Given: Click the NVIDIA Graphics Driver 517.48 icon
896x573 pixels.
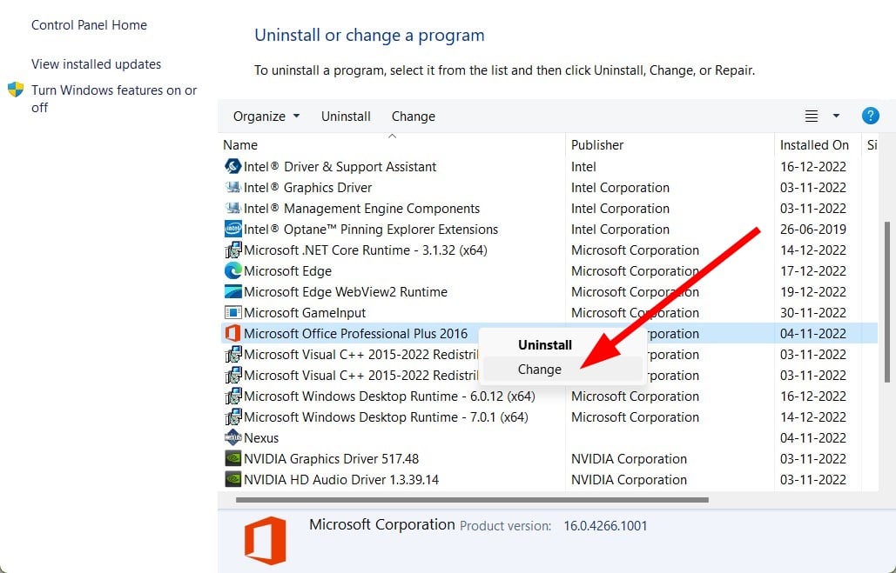Looking at the screenshot, I should coord(232,459).
